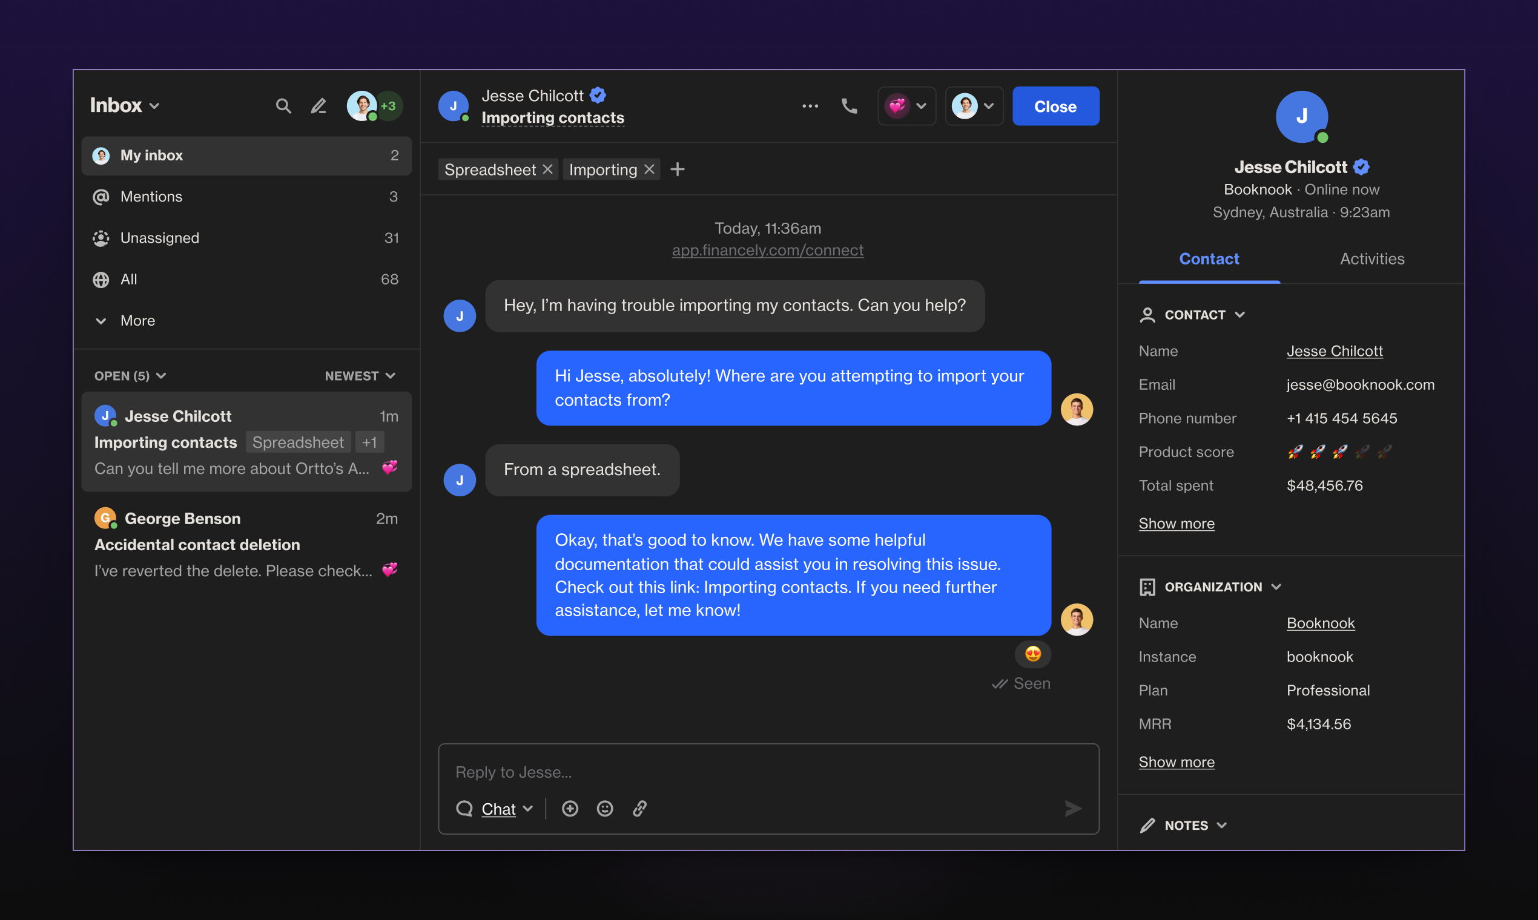
Task: Select Unassigned in the inbox list
Action: 159,238
